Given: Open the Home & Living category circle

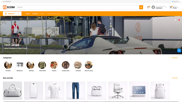Looking at the screenshot, I should (89, 65).
